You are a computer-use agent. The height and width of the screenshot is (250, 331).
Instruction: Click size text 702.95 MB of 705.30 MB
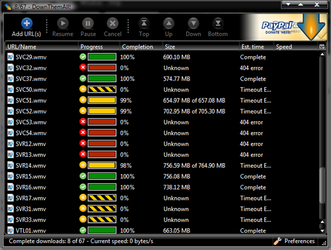point(194,111)
